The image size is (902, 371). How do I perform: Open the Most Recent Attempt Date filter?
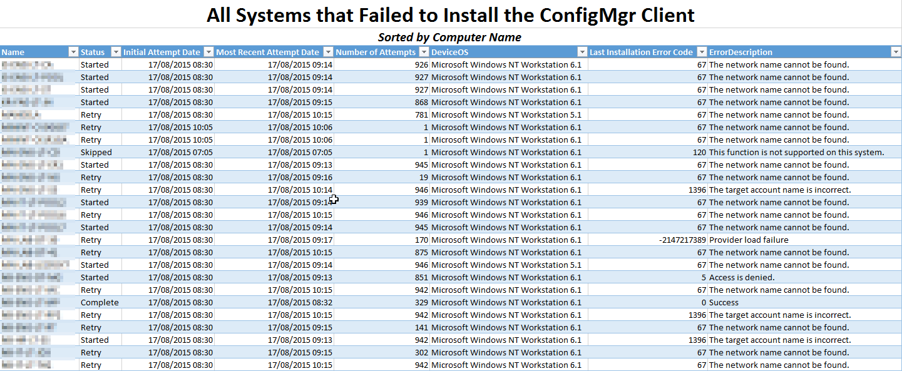pyautogui.click(x=327, y=53)
